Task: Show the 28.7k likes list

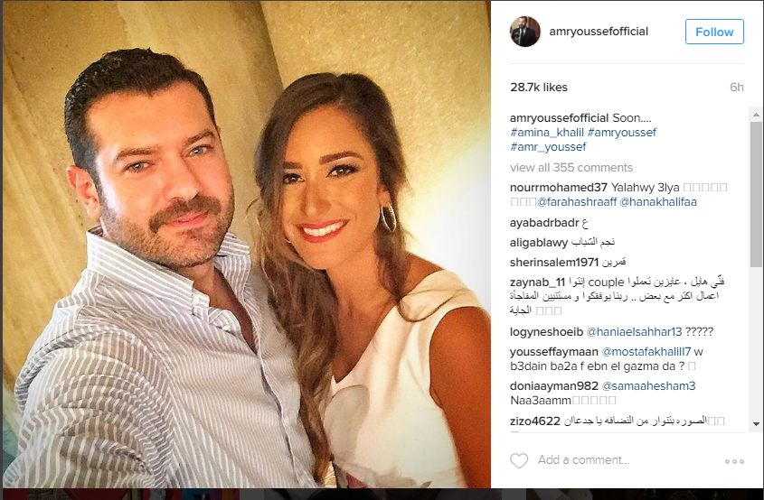Action: pyautogui.click(x=539, y=88)
